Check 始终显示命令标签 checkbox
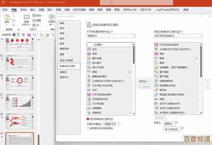The width and height of the screenshot is (212, 145). pos(88,128)
